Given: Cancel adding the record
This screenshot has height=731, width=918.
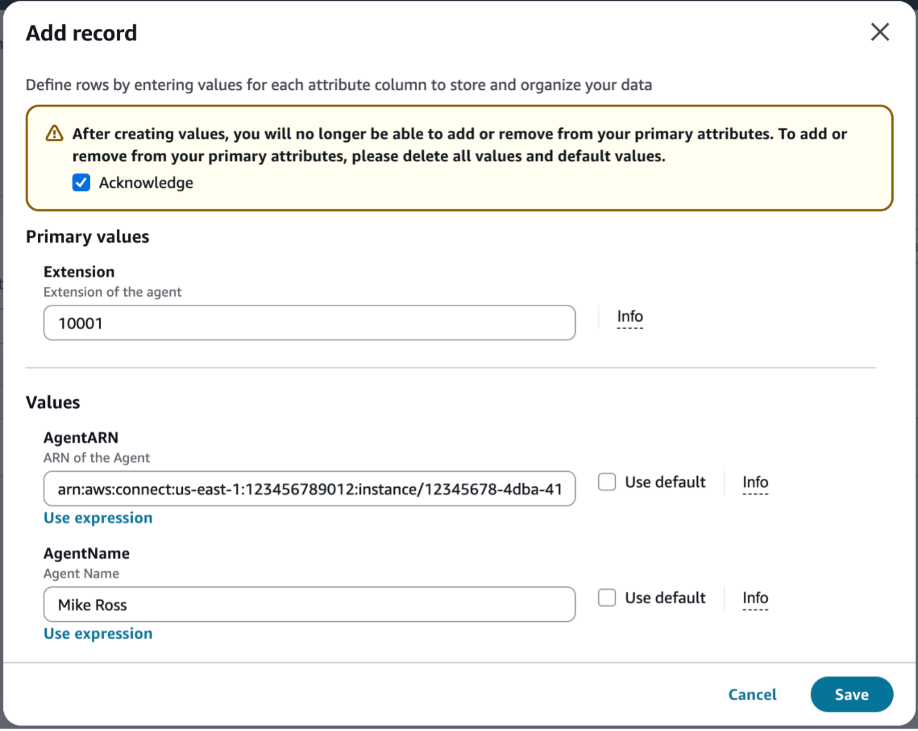Looking at the screenshot, I should click(752, 694).
